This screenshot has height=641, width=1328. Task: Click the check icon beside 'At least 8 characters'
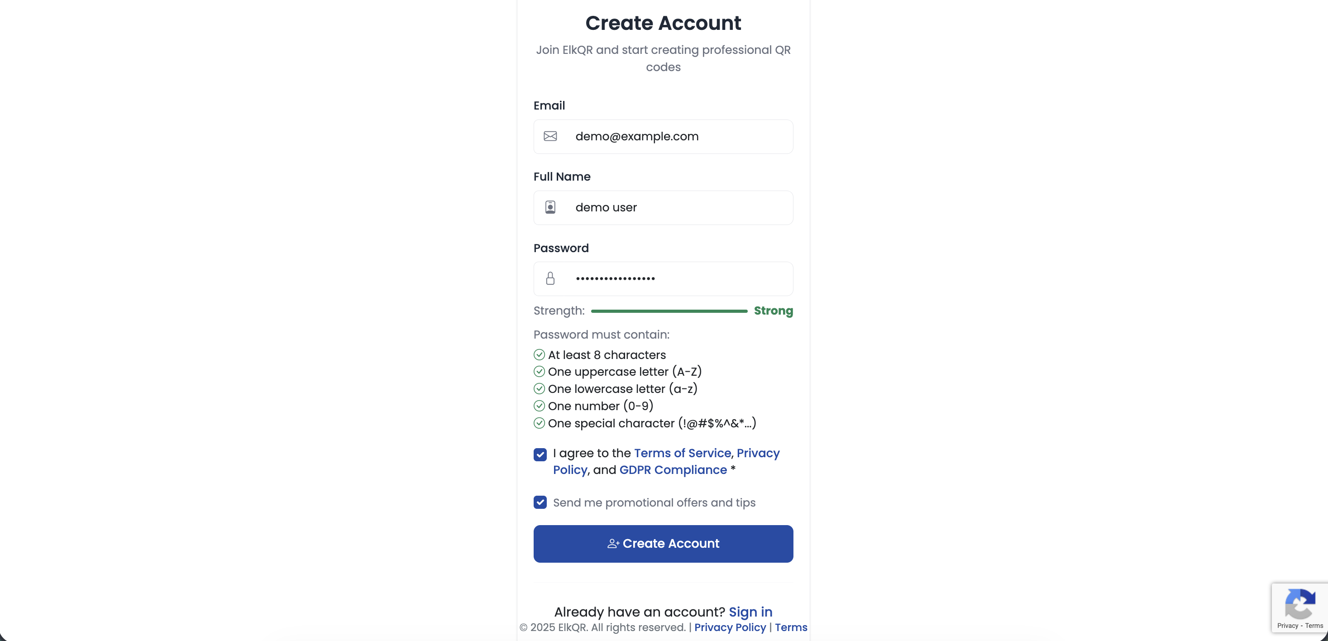(x=540, y=354)
